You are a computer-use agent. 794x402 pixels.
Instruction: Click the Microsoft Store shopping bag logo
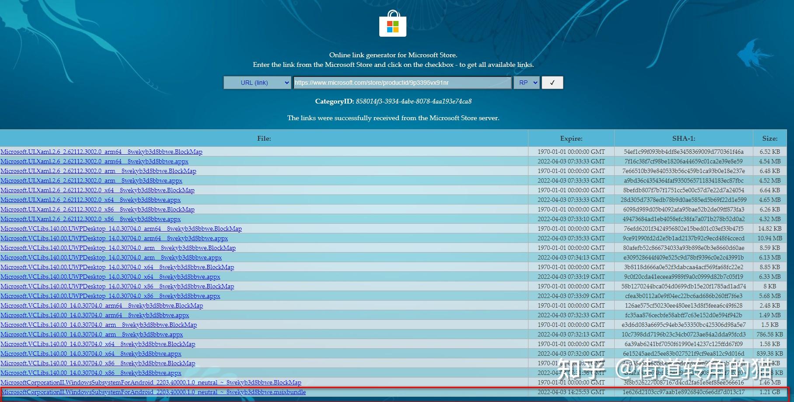pos(392,24)
